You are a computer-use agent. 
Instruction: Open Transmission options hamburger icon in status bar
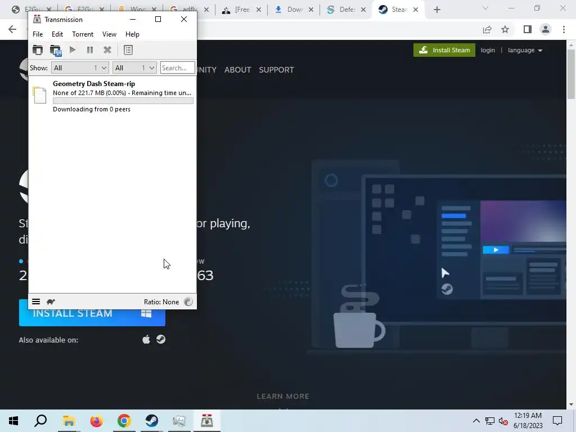point(36,301)
